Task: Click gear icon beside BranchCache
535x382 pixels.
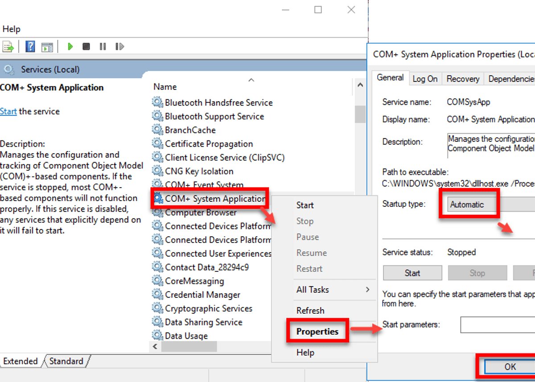Action: coord(158,130)
